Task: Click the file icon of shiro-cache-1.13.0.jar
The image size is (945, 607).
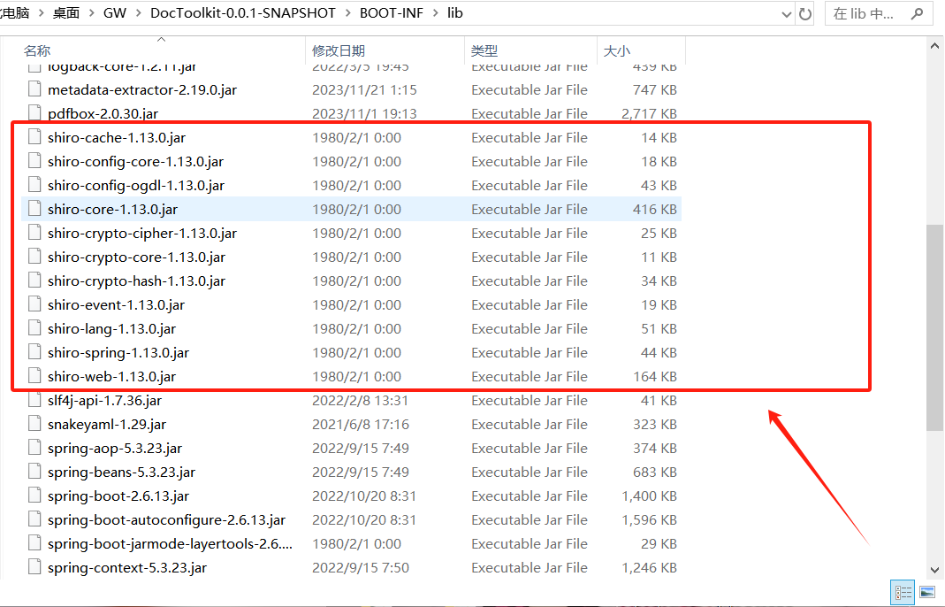Action: coord(35,137)
